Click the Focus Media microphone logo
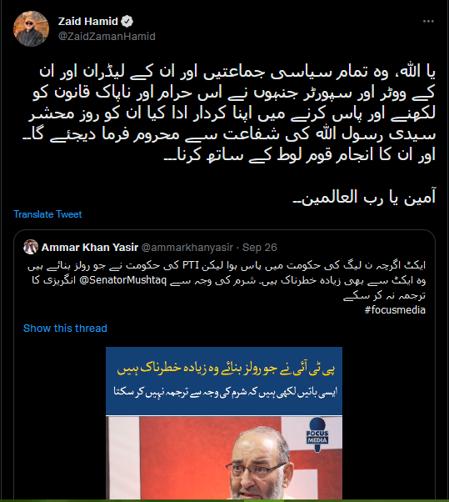 tap(317, 434)
